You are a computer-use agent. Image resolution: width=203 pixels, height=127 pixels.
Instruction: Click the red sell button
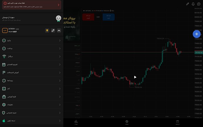pyautogui.click(x=88, y=17)
